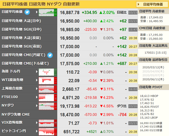This screenshot has height=136, width=169.
Task: Select the 2020/06/11(木) final trading date
Action: 153,79
